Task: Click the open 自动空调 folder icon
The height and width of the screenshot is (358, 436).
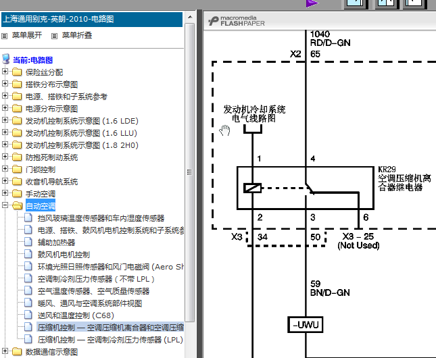Action: click(x=18, y=206)
